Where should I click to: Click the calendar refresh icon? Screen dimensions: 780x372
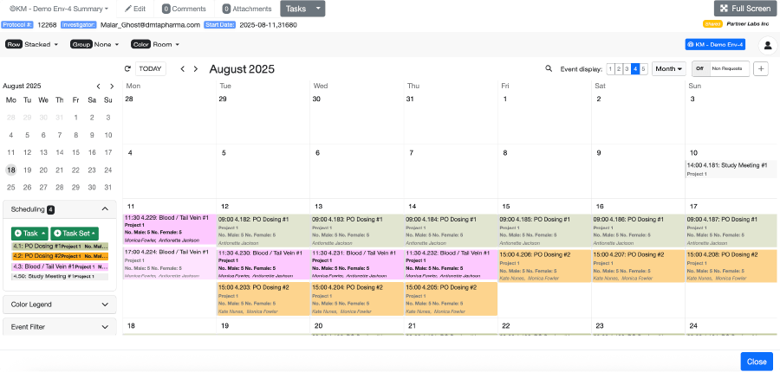(x=128, y=69)
